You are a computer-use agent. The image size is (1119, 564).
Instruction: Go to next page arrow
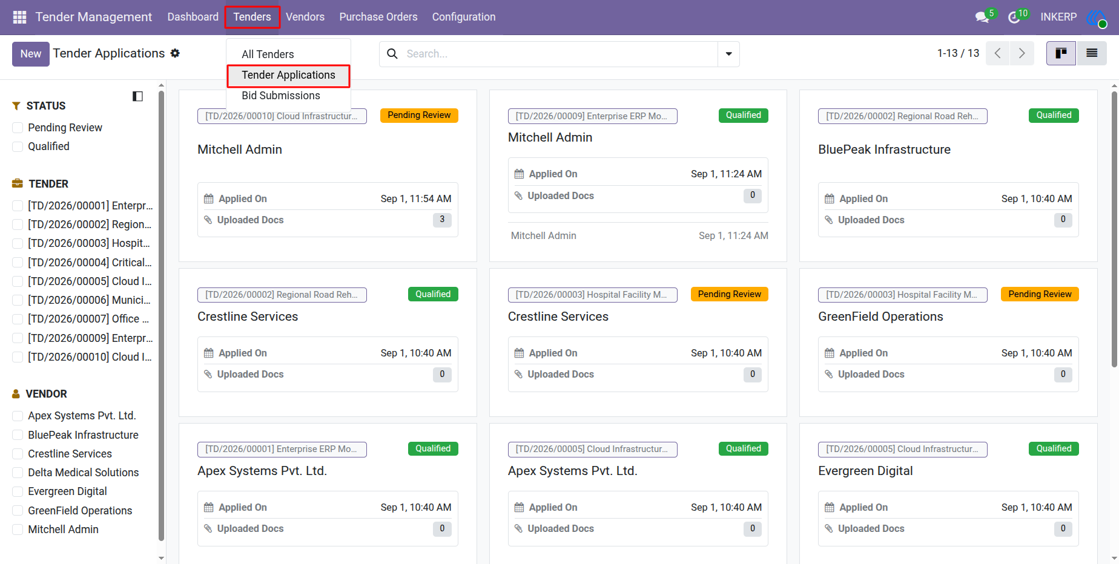pyautogui.click(x=1022, y=53)
